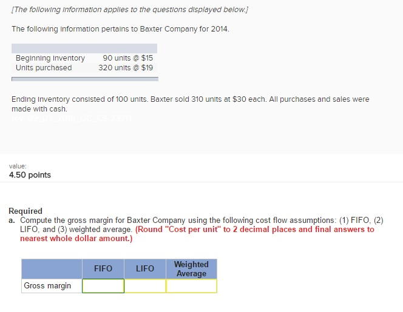
Task: Click the Units purchased label cell
Action: pyautogui.click(x=44, y=68)
